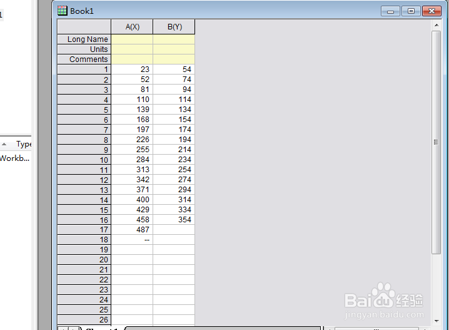Click the Comments row label
The image size is (449, 330).
84,59
